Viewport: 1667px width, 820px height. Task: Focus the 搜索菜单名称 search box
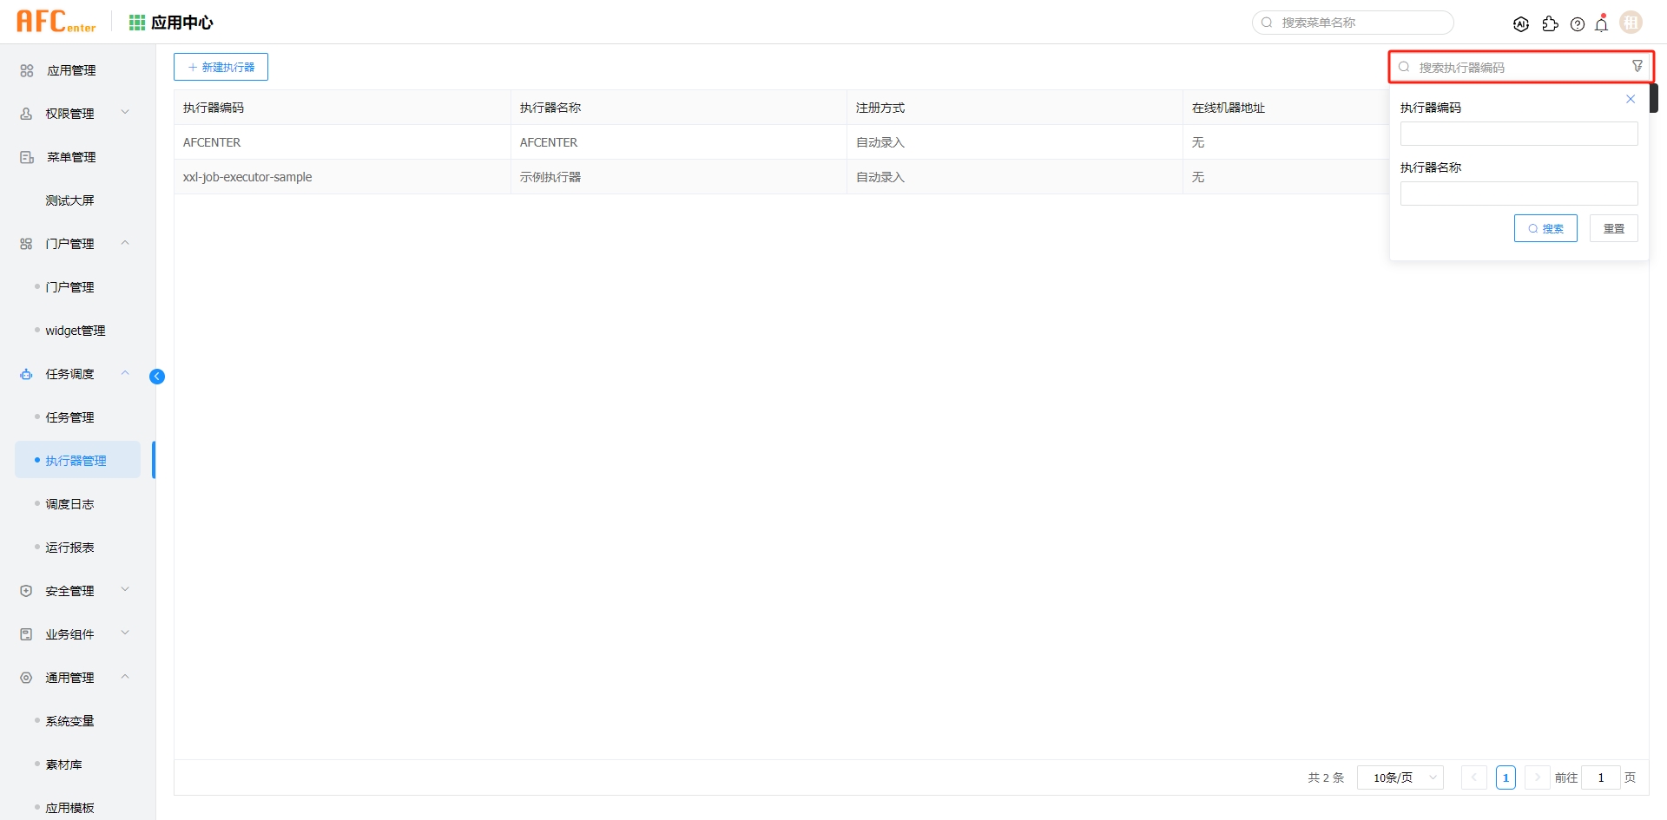pyautogui.click(x=1353, y=23)
